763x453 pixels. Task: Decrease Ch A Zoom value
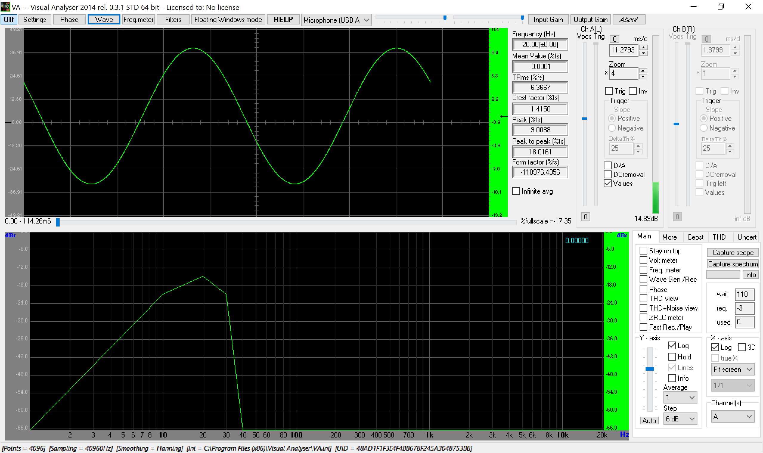[x=643, y=76]
